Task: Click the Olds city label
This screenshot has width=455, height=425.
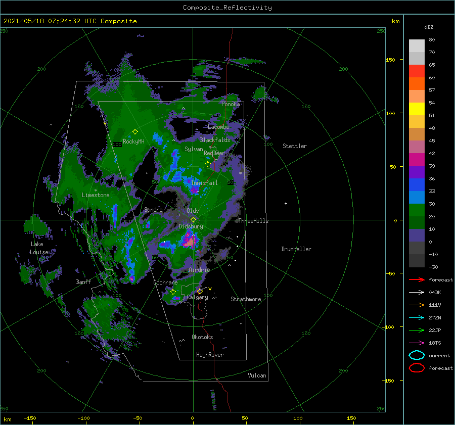Action: tap(193, 211)
